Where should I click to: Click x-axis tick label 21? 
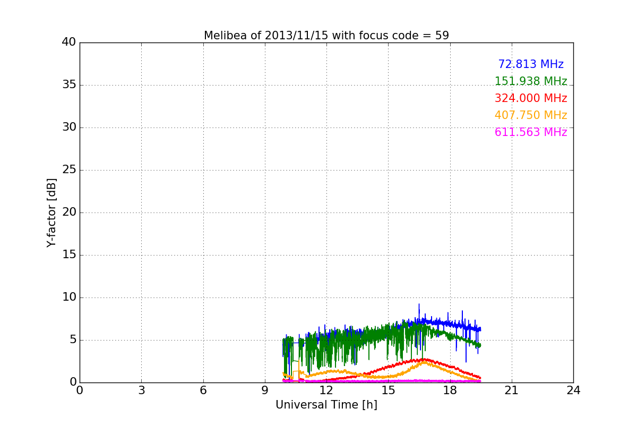point(512,390)
